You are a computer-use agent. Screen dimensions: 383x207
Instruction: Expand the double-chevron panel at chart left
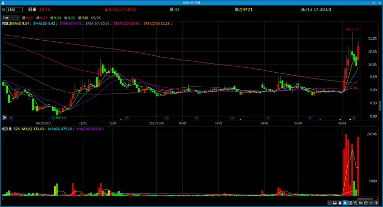pos(4,118)
